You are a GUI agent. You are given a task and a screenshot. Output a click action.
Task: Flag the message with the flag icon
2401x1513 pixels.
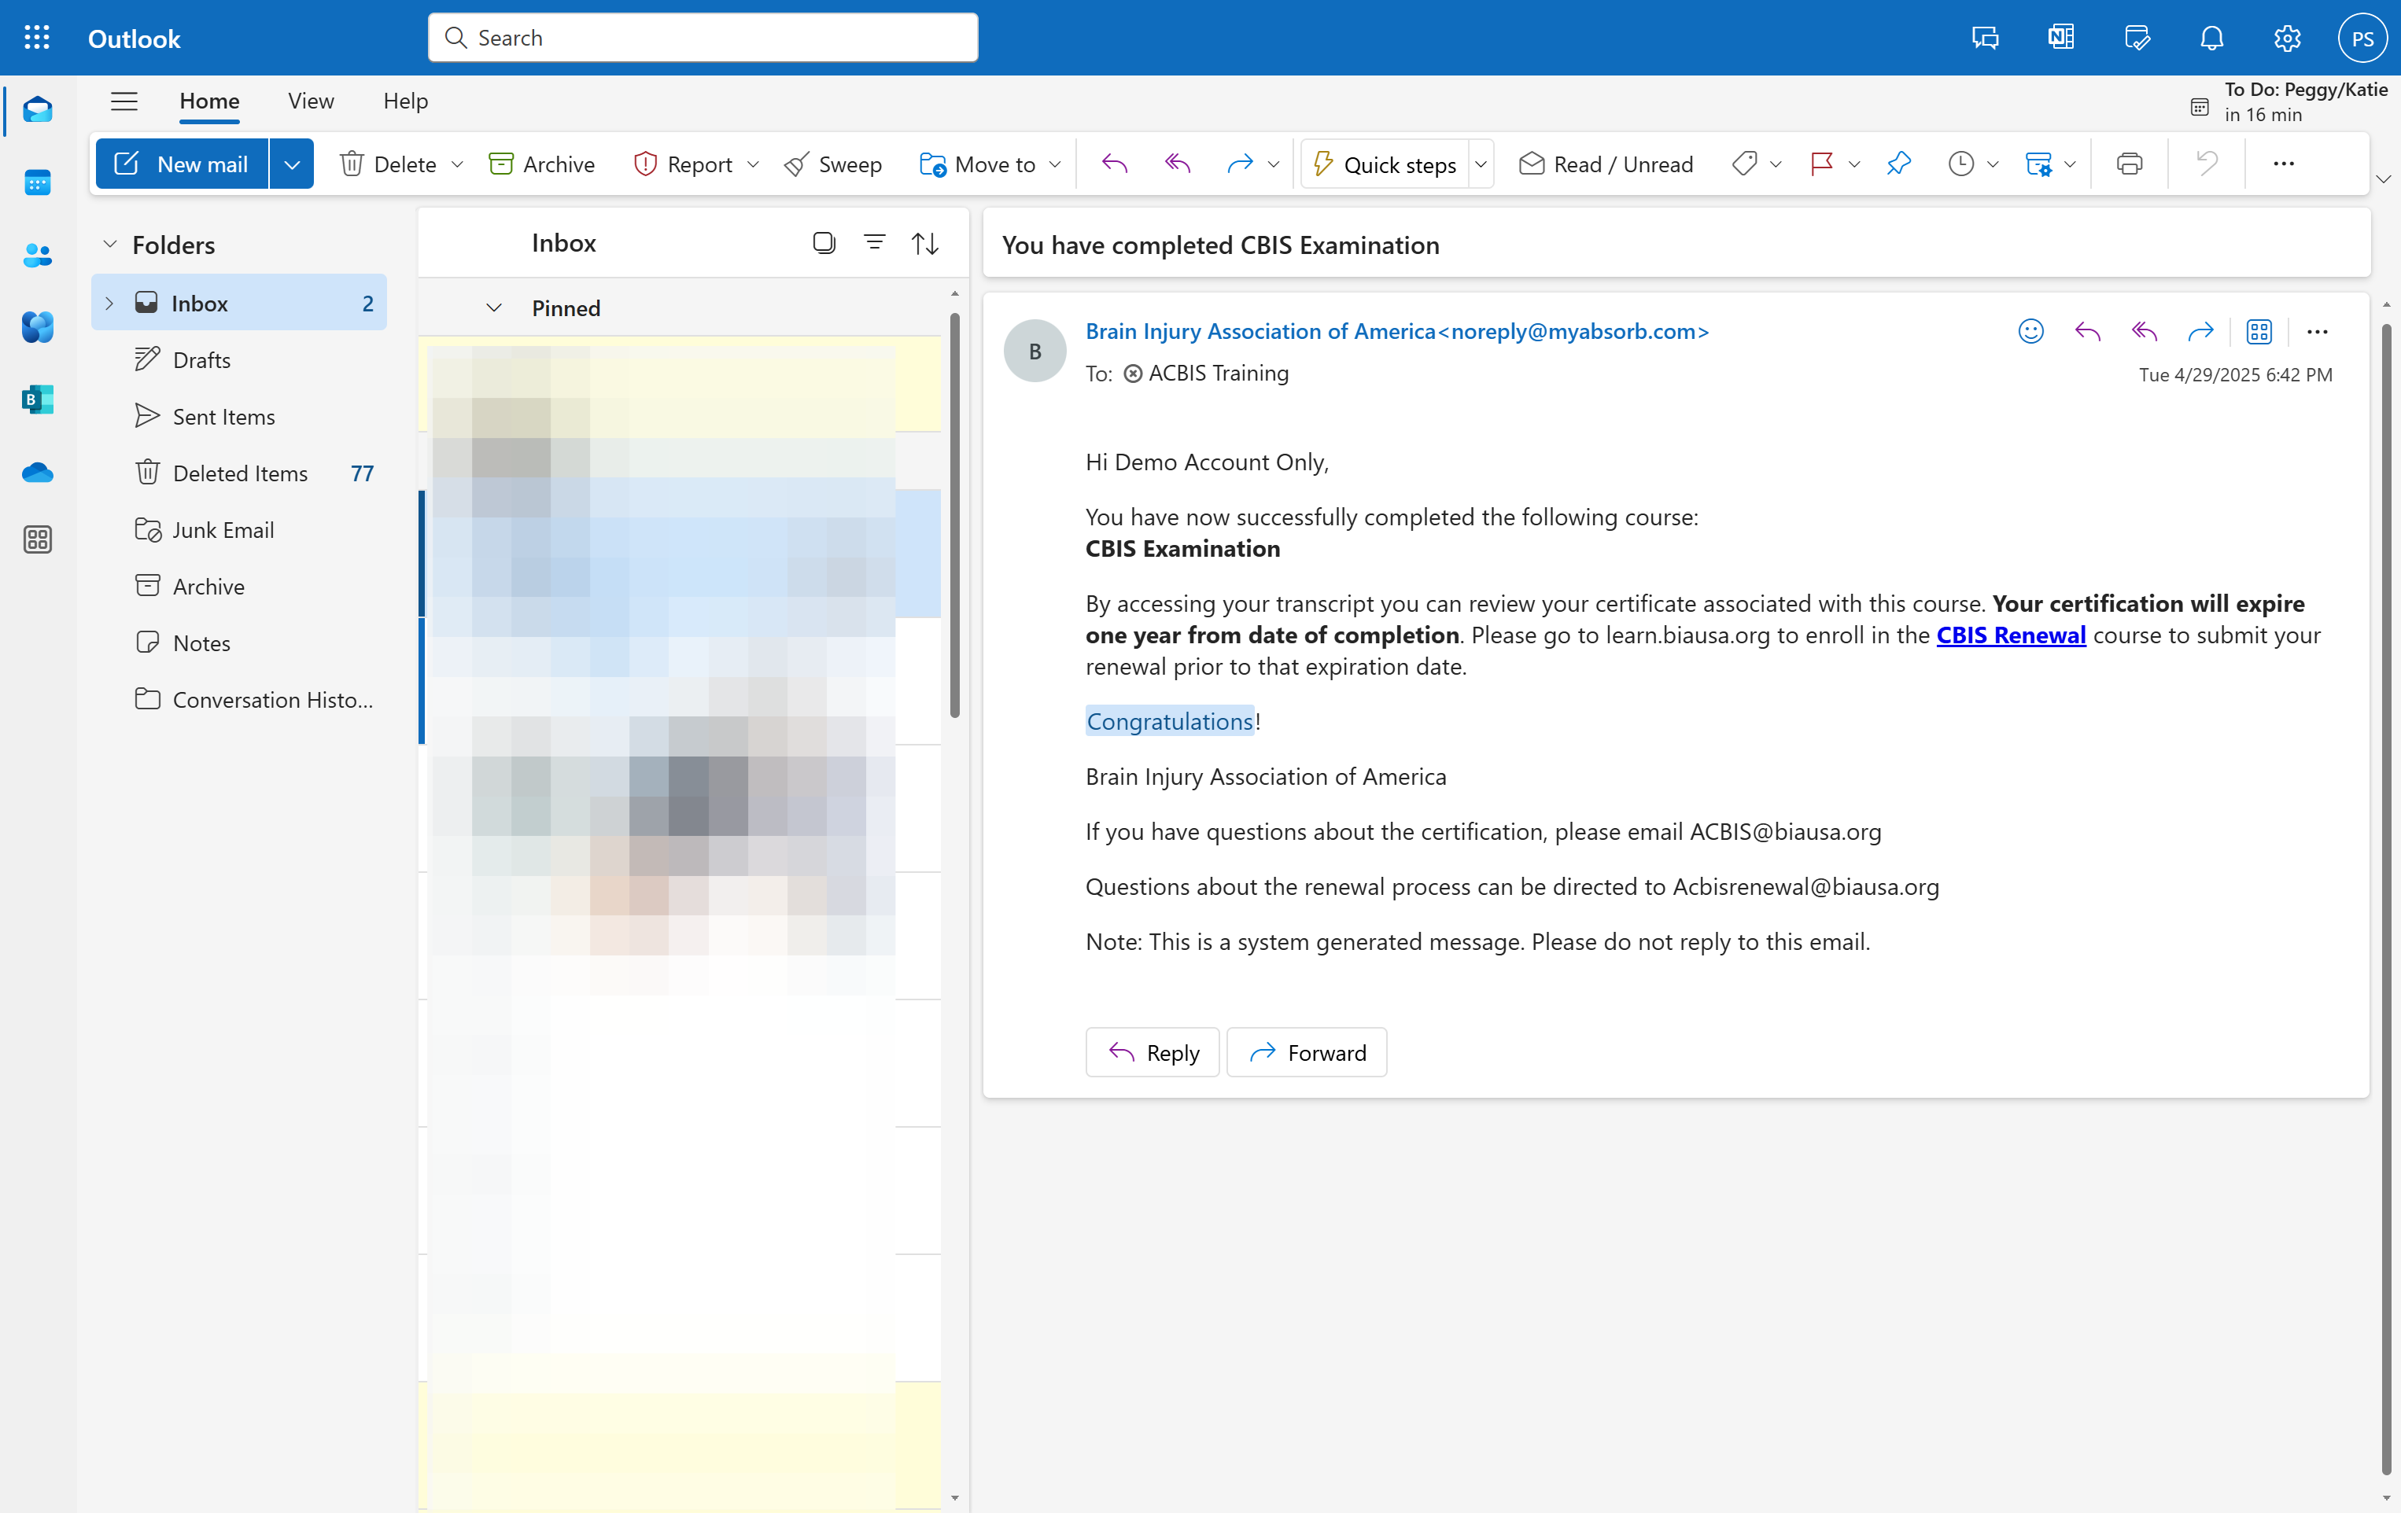(1820, 164)
